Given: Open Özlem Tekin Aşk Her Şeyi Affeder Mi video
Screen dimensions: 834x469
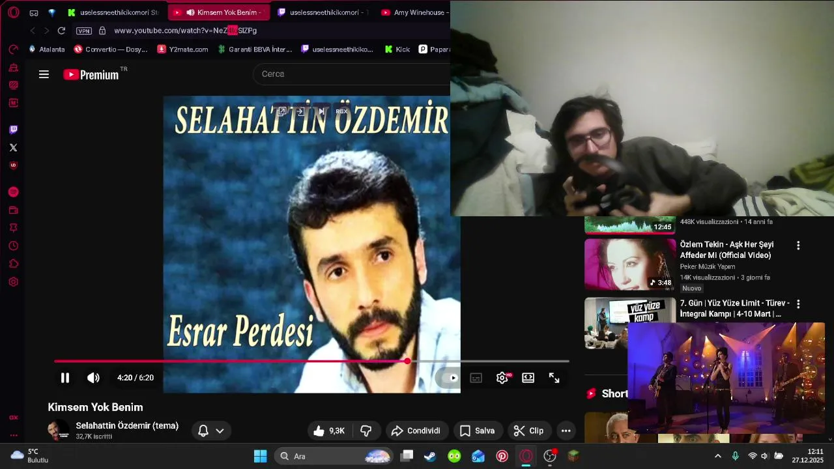Looking at the screenshot, I should pos(726,249).
